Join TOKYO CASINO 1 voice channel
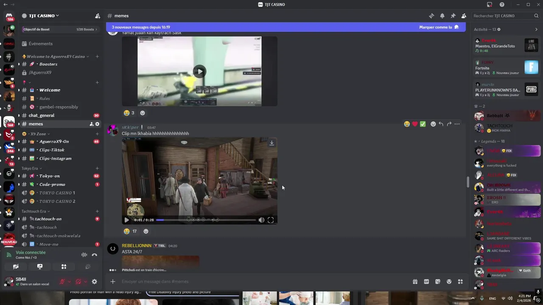 click(x=61, y=193)
